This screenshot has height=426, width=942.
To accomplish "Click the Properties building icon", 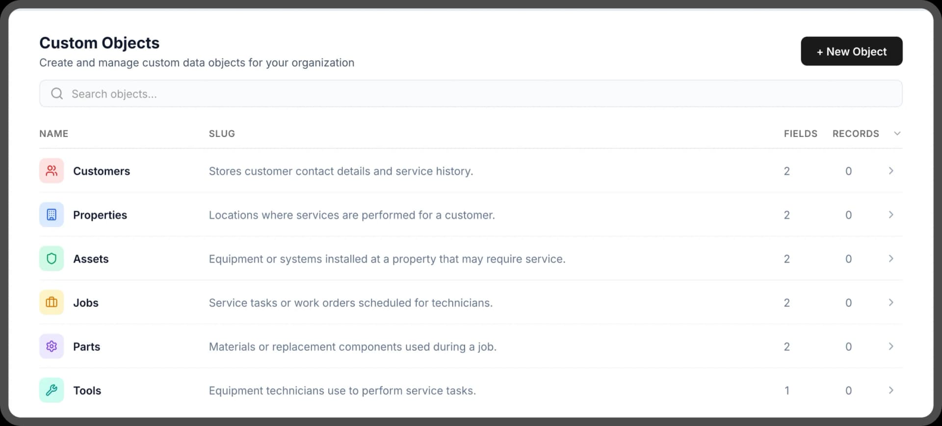I will tap(52, 214).
